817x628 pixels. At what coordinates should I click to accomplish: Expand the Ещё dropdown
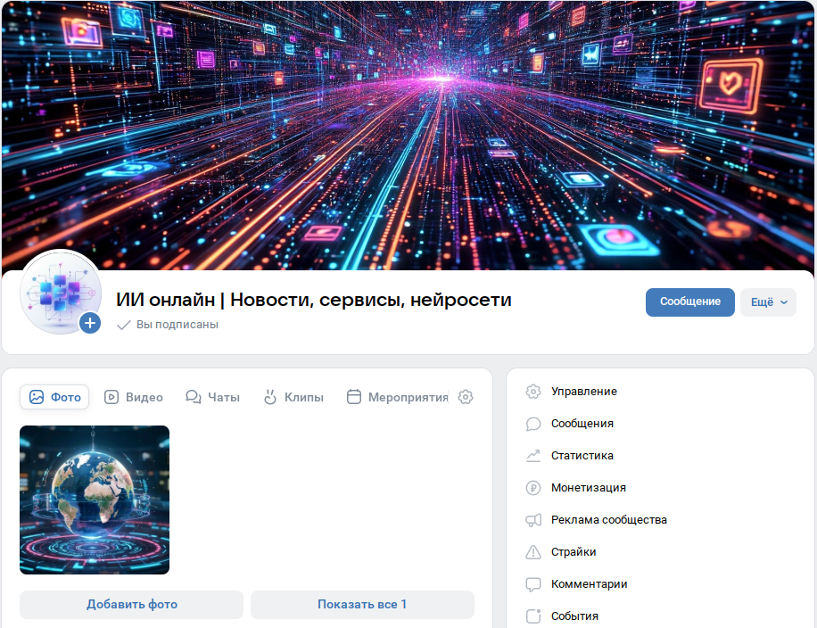click(x=768, y=302)
